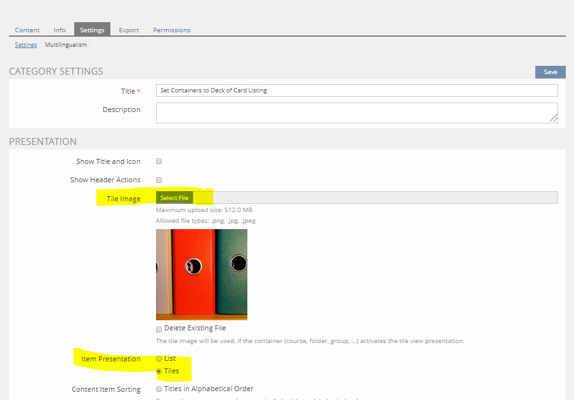Toggle the Show Header Actions checkbox
The width and height of the screenshot is (574, 400).
(159, 180)
